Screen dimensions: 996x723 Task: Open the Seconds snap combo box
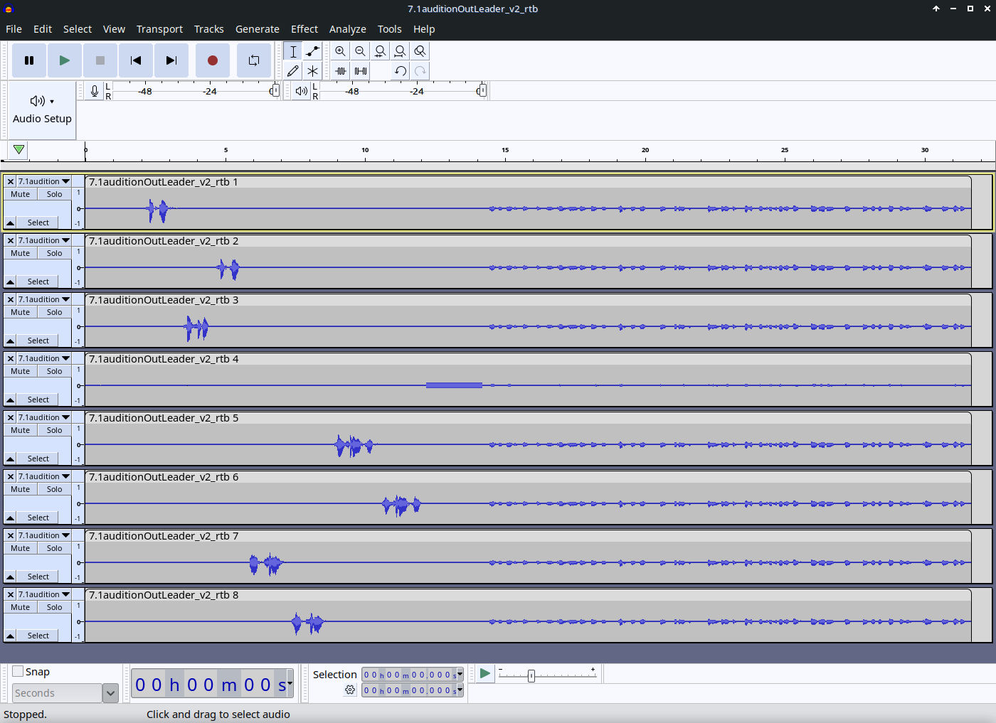pos(65,693)
